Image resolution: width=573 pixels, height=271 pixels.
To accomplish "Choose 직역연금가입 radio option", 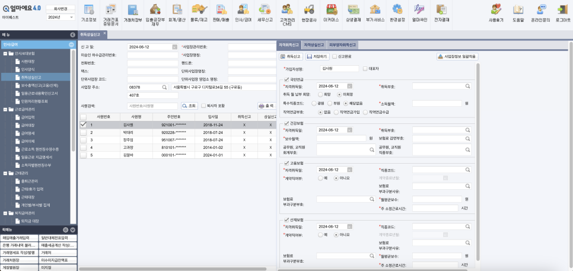I will [336, 112].
